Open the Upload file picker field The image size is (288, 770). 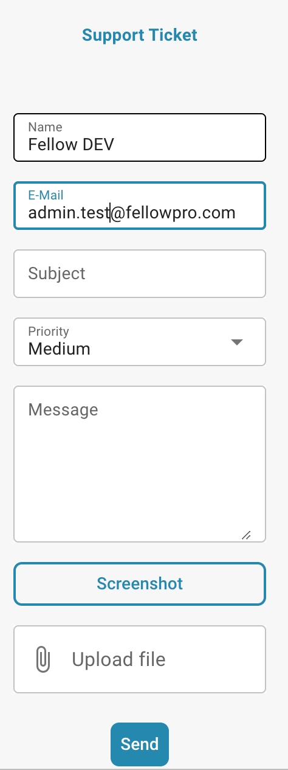pos(140,659)
